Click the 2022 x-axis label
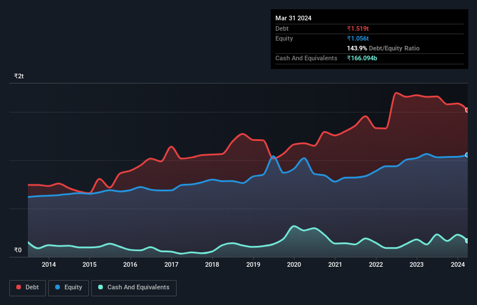477x305 pixels. [376, 264]
